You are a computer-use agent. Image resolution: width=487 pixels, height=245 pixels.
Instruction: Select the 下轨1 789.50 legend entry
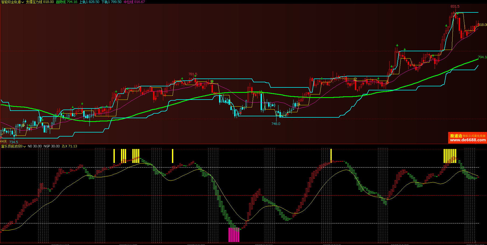coord(111,2)
